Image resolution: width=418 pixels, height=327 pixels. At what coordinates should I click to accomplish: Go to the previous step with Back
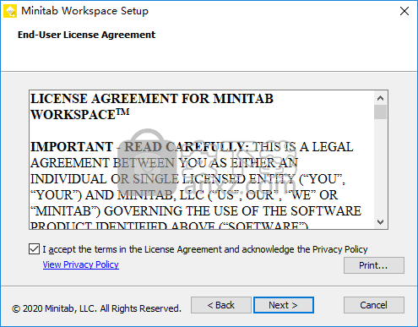coord(221,305)
